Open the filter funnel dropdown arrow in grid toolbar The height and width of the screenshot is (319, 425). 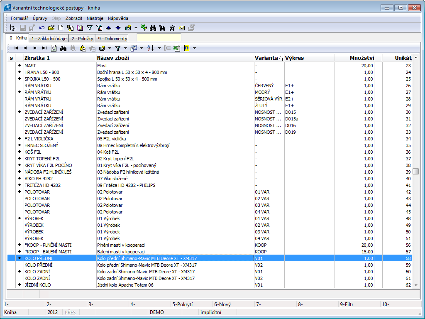[x=125, y=48]
